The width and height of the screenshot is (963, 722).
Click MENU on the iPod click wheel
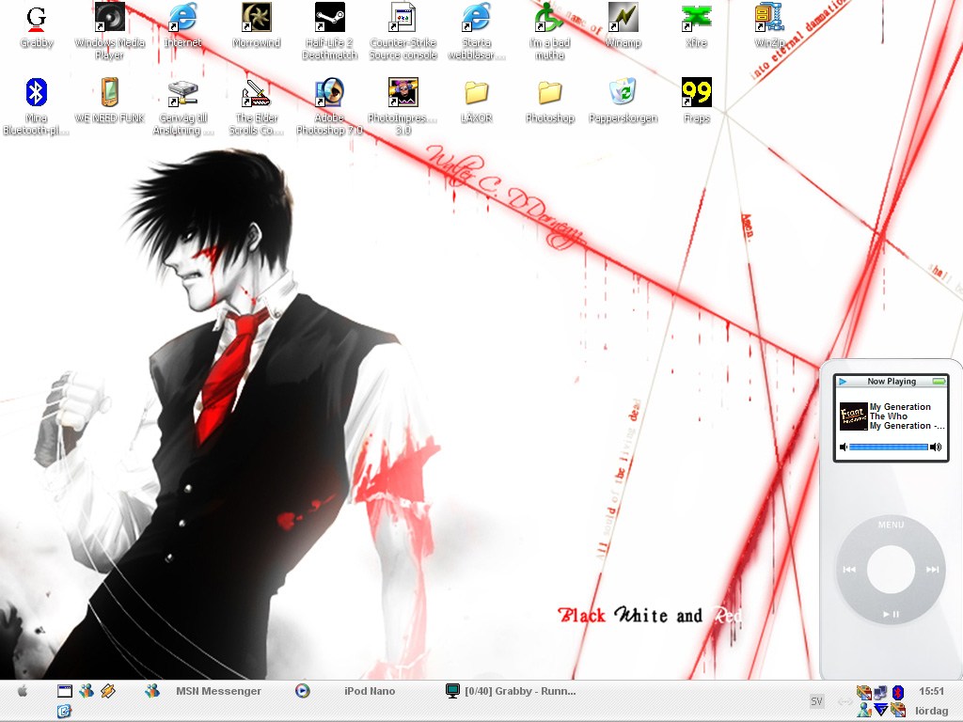point(891,525)
